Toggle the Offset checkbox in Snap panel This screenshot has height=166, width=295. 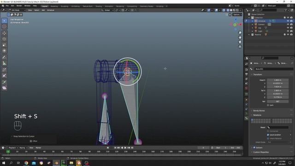31,141
